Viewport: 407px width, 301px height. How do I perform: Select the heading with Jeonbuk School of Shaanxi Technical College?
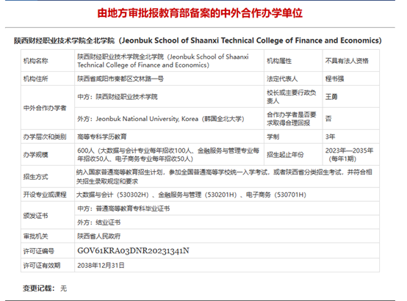click(198, 40)
